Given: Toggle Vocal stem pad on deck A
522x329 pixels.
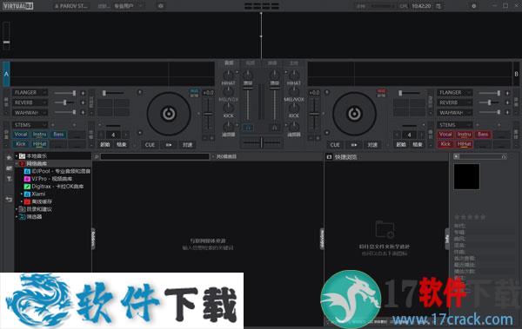Looking at the screenshot, I should point(21,135).
